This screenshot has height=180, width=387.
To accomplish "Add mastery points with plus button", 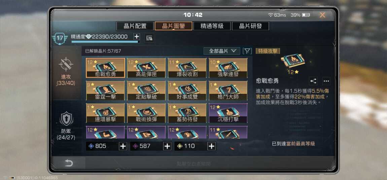I will coord(137,37).
